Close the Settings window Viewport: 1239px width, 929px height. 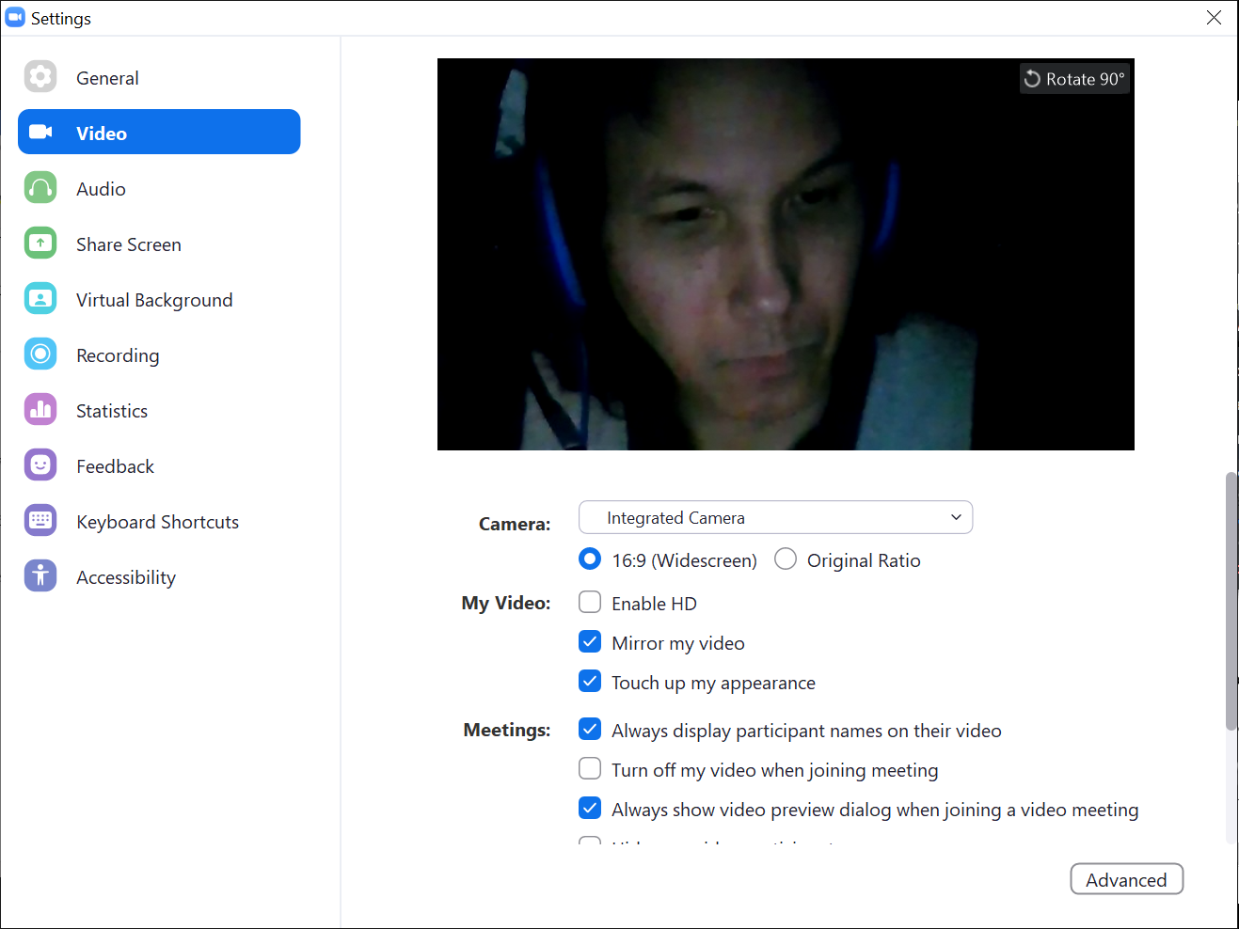click(x=1214, y=18)
